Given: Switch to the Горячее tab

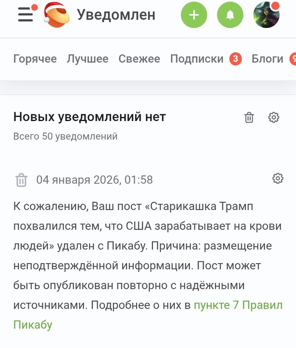Looking at the screenshot, I should (x=35, y=59).
